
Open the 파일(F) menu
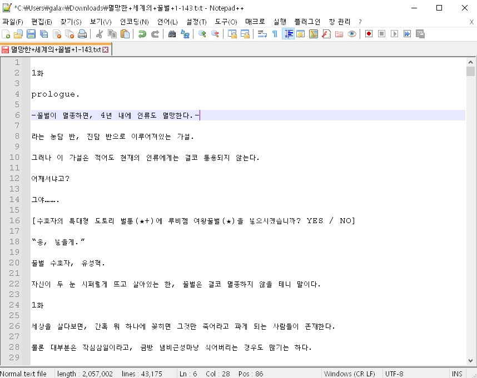click(x=13, y=22)
